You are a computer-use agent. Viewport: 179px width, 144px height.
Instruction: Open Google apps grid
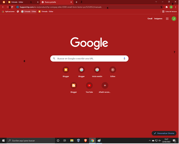pos(167,19)
